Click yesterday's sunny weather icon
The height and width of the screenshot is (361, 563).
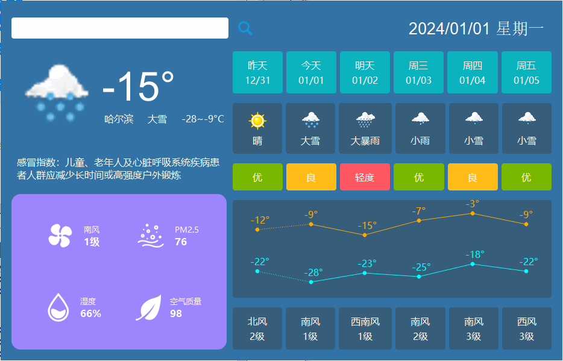click(257, 121)
